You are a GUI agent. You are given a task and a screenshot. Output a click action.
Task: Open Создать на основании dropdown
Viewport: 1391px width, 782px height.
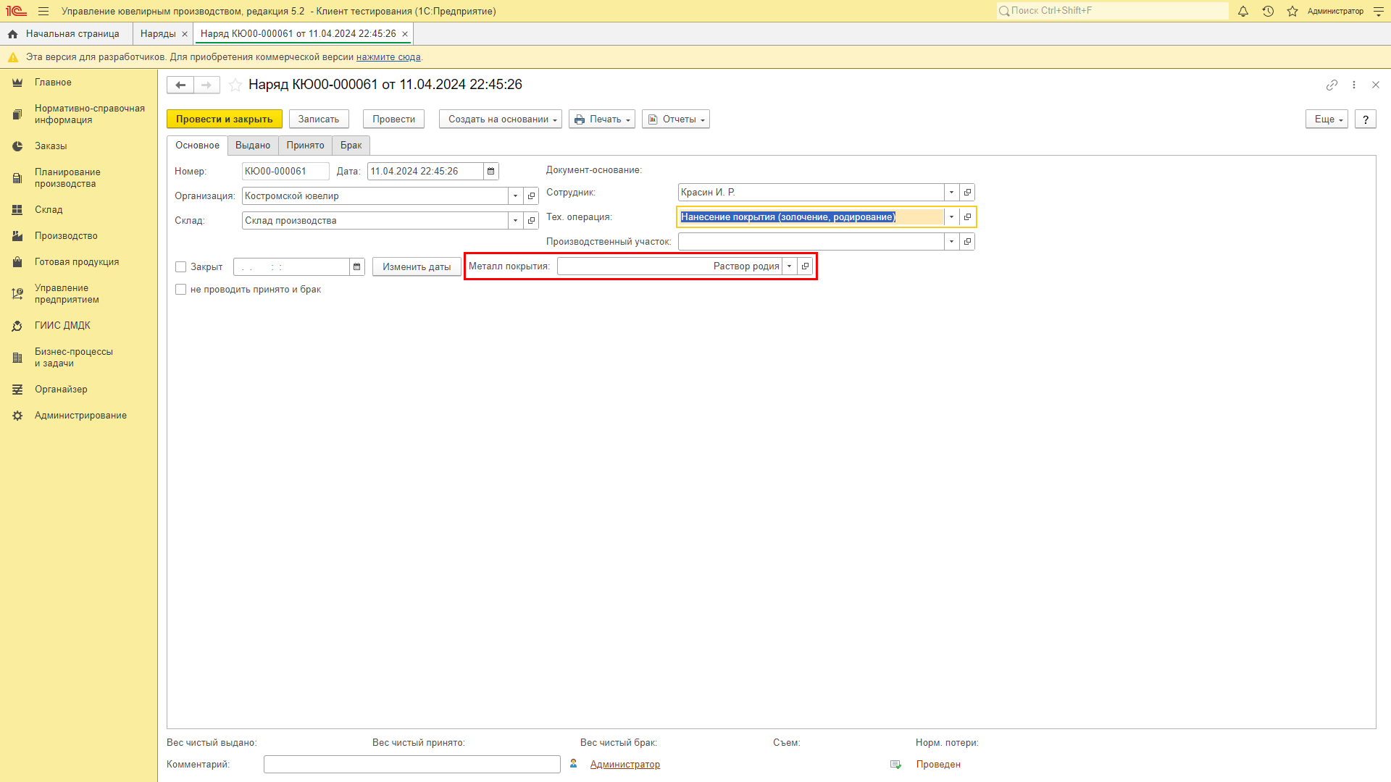[x=501, y=119]
